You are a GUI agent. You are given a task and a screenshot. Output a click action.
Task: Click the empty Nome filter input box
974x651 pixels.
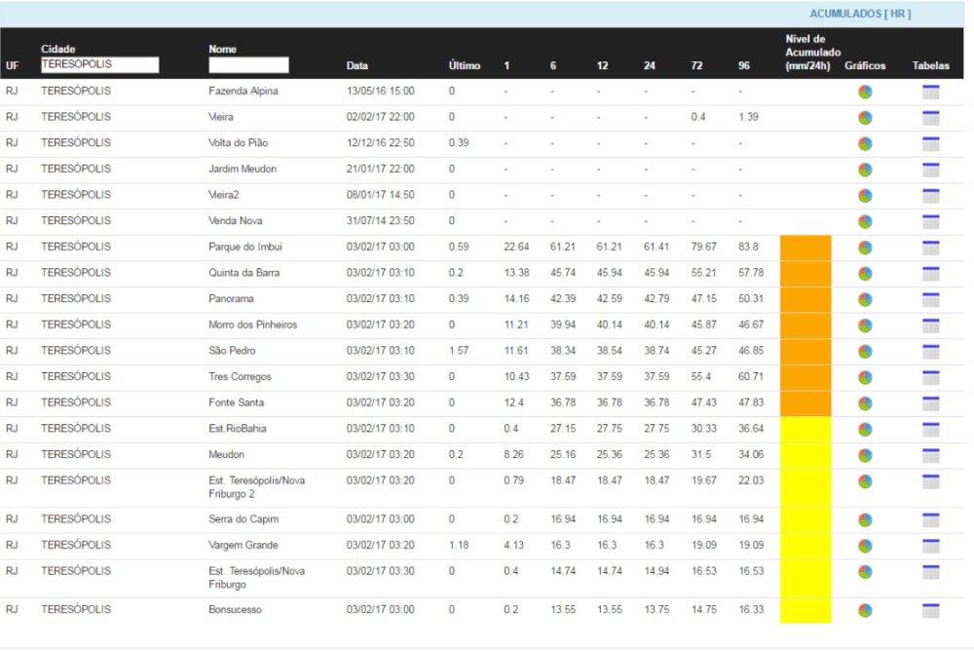[x=248, y=65]
